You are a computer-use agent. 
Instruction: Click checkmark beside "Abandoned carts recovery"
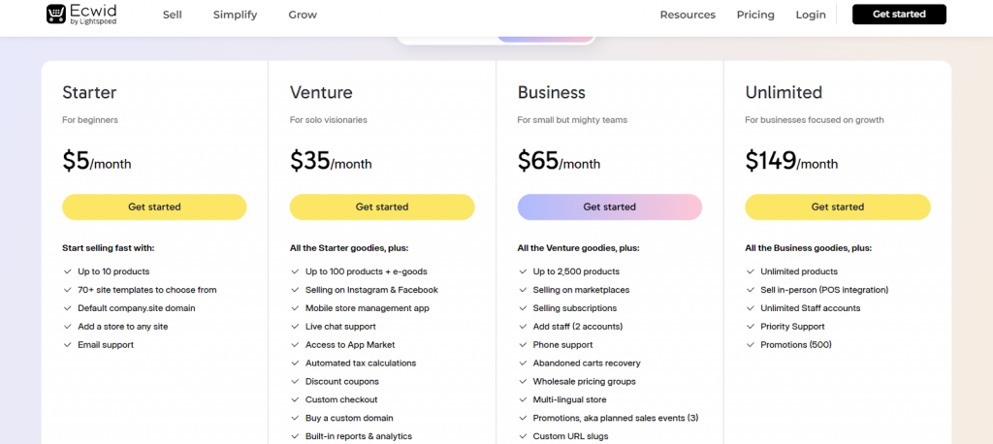pos(523,364)
